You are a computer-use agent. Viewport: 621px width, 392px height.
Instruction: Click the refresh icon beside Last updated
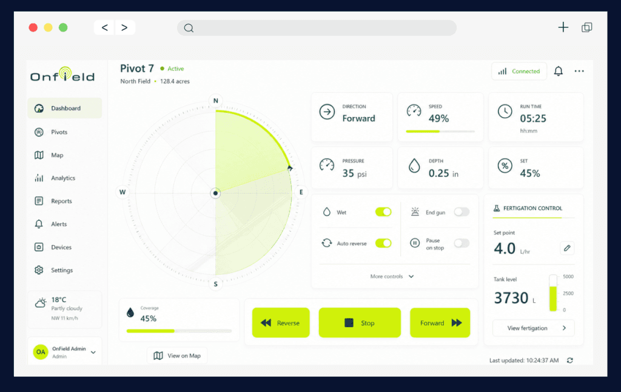[569, 360]
